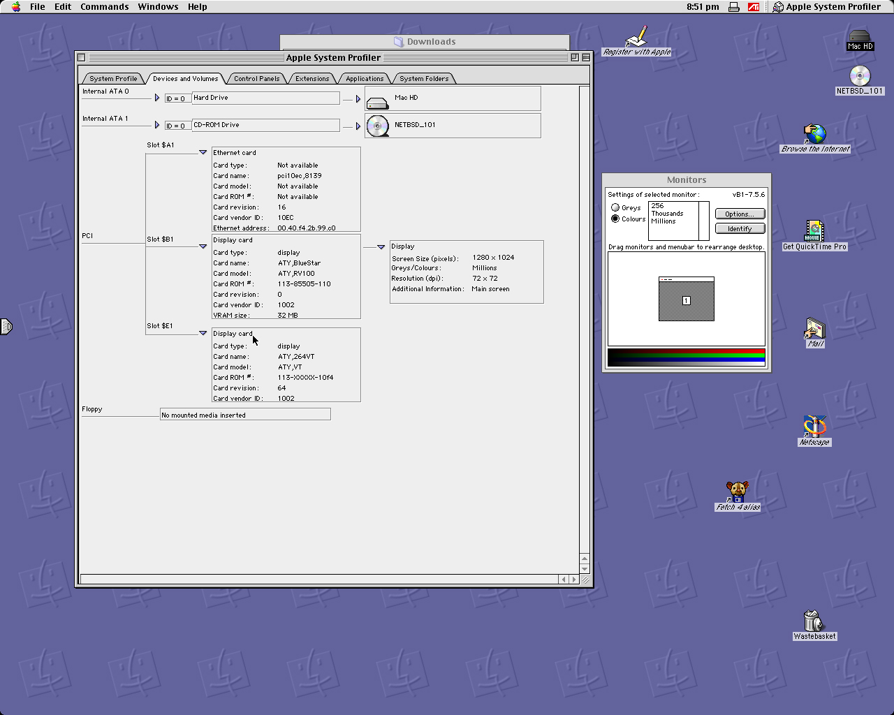The width and height of the screenshot is (894, 715).
Task: Switch to the Extensions tab
Action: pos(312,79)
